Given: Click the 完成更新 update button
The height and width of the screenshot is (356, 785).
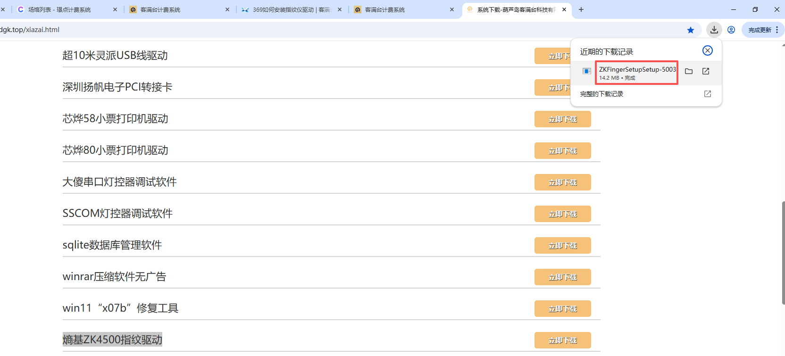Looking at the screenshot, I should [760, 30].
